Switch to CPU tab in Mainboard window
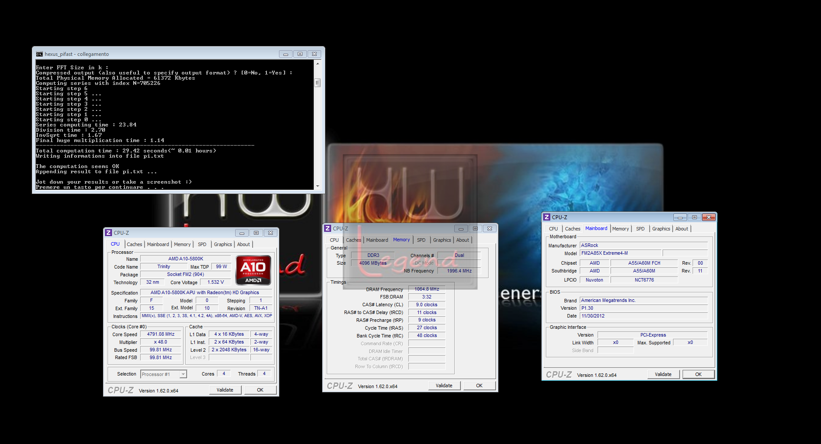Viewport: 821px width, 444px height. (553, 229)
